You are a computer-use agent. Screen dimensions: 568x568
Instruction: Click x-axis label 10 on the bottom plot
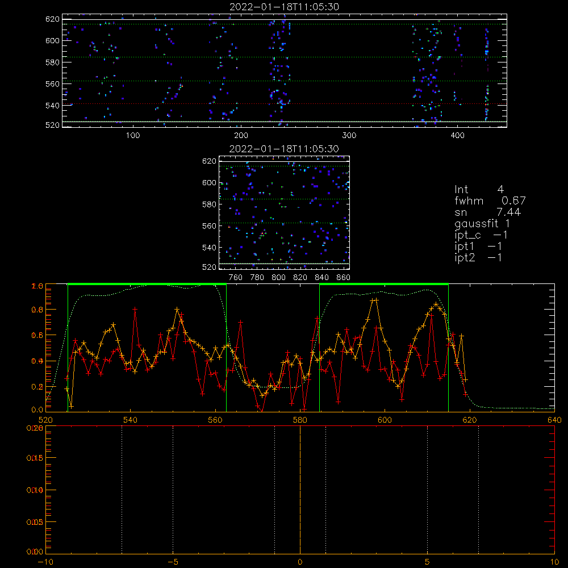point(554,562)
